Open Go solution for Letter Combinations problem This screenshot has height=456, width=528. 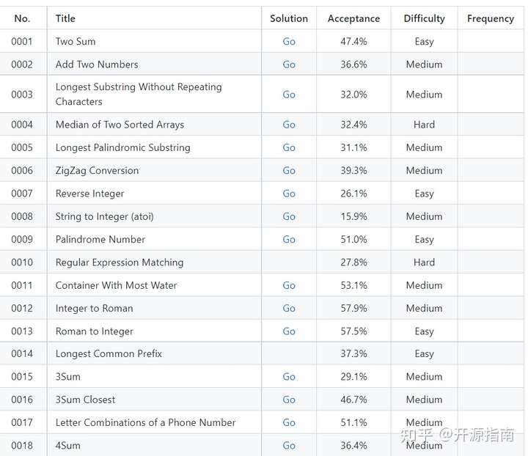[x=289, y=422]
